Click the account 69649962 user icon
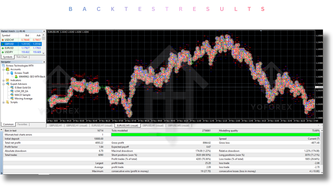333x187 pixels. tap(16, 77)
